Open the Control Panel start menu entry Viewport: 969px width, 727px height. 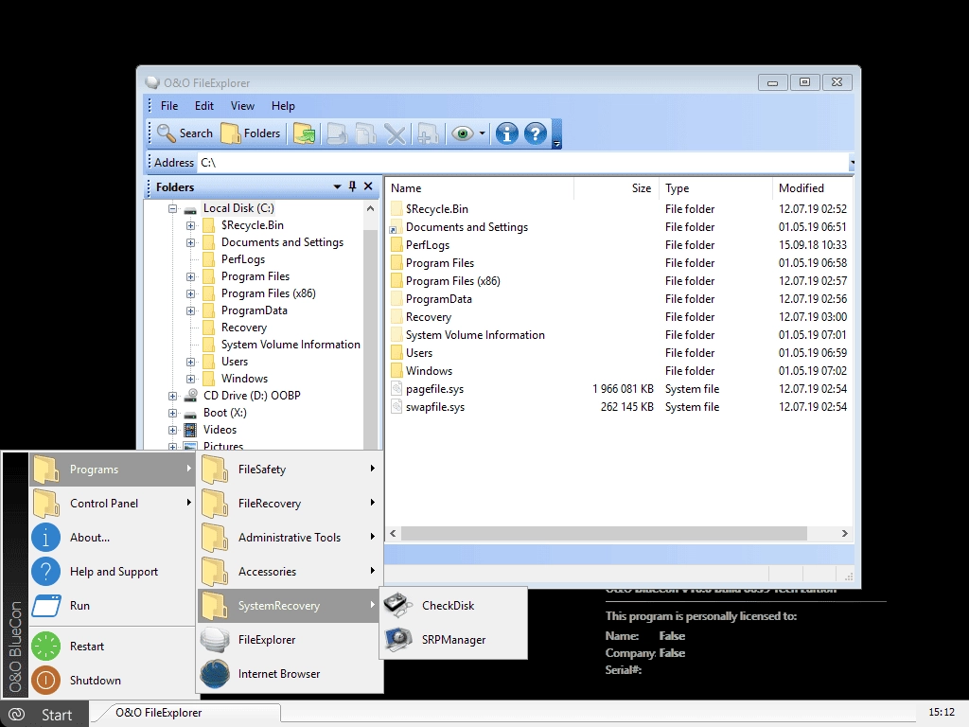(x=112, y=504)
